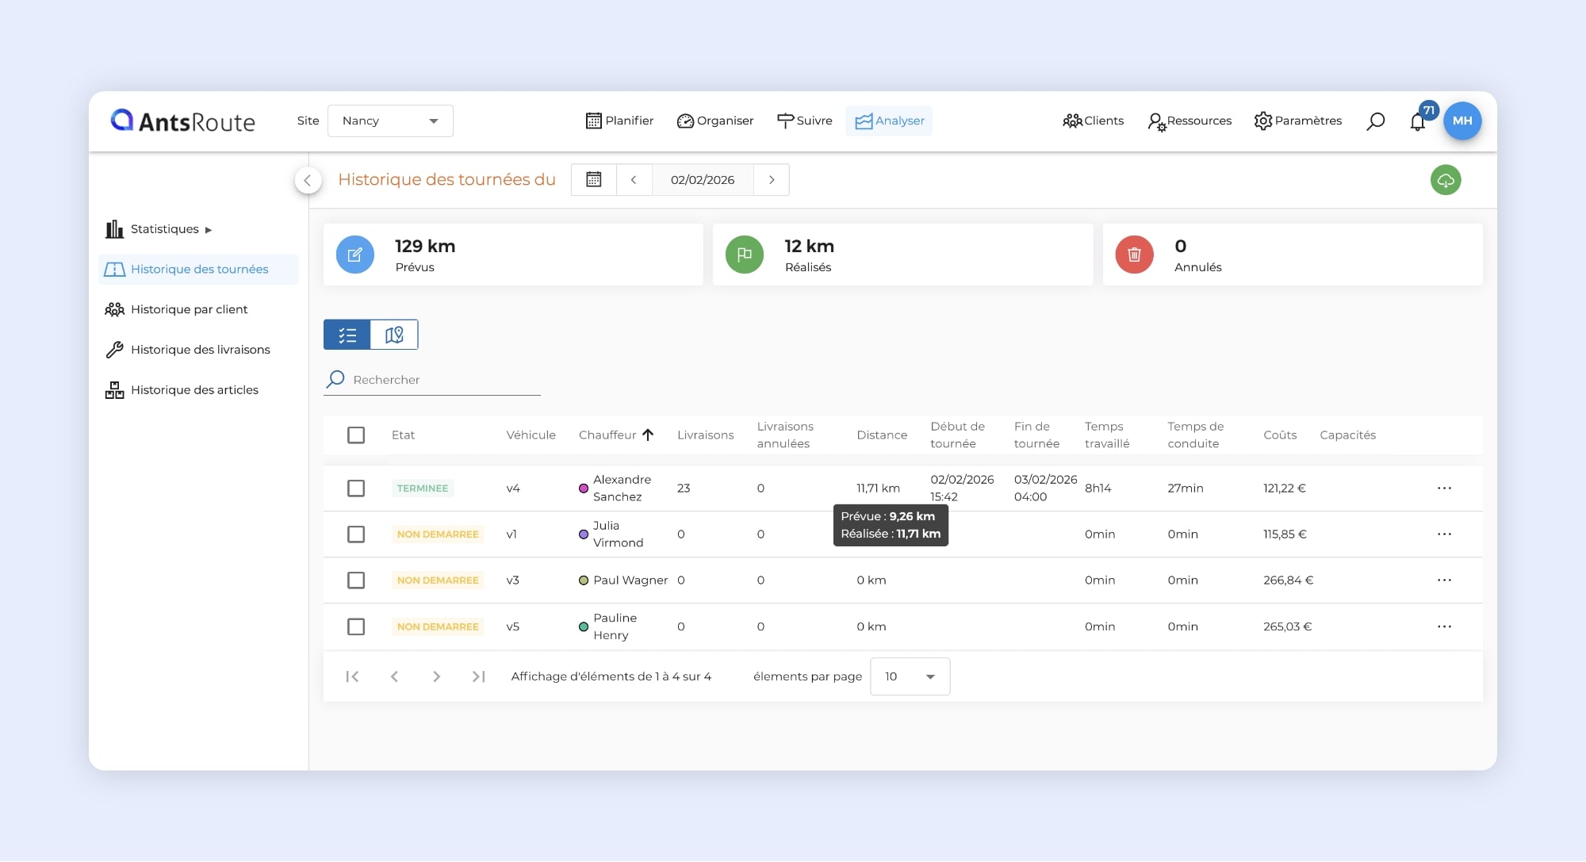Open the calendar date picker icon

[593, 180]
